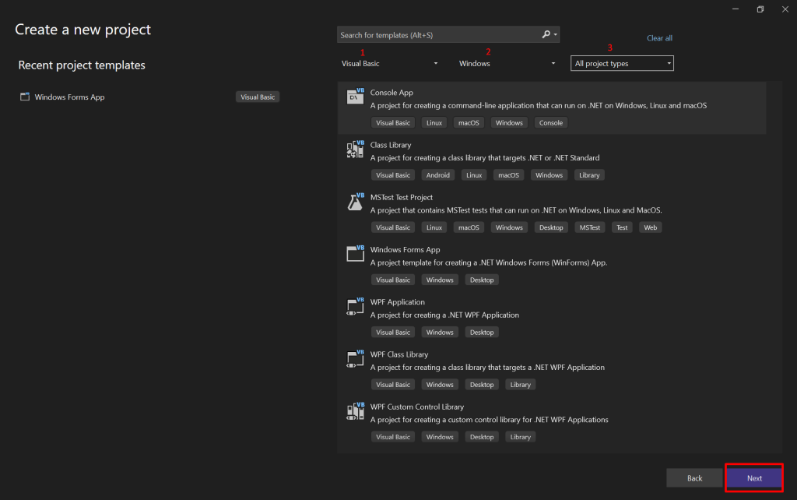The image size is (797, 500).
Task: Select the Class Library template title
Action: point(391,145)
